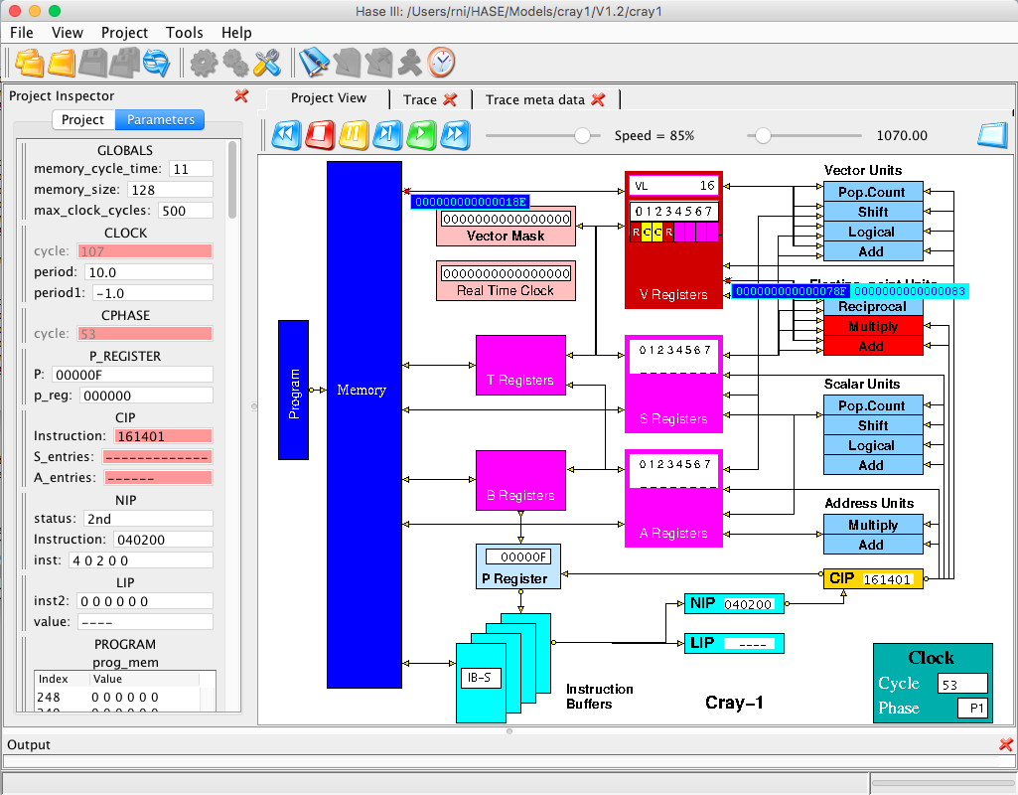Click the blue reload arrows icon
1018x795 pixels.
tap(157, 63)
